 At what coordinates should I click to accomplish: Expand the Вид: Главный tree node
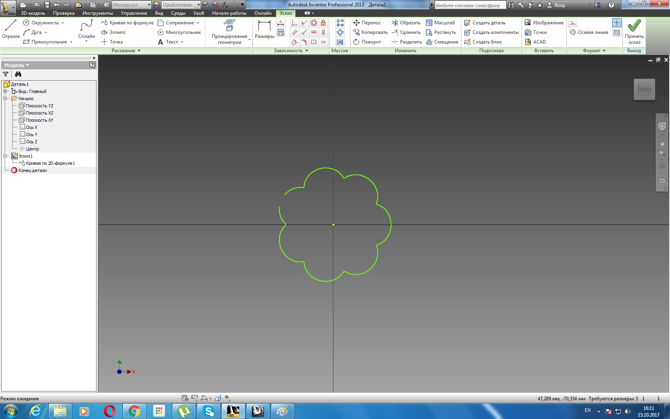(6, 91)
